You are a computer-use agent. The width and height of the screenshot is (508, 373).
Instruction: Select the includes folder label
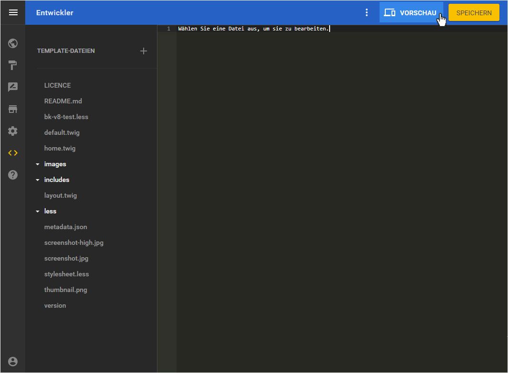57,180
